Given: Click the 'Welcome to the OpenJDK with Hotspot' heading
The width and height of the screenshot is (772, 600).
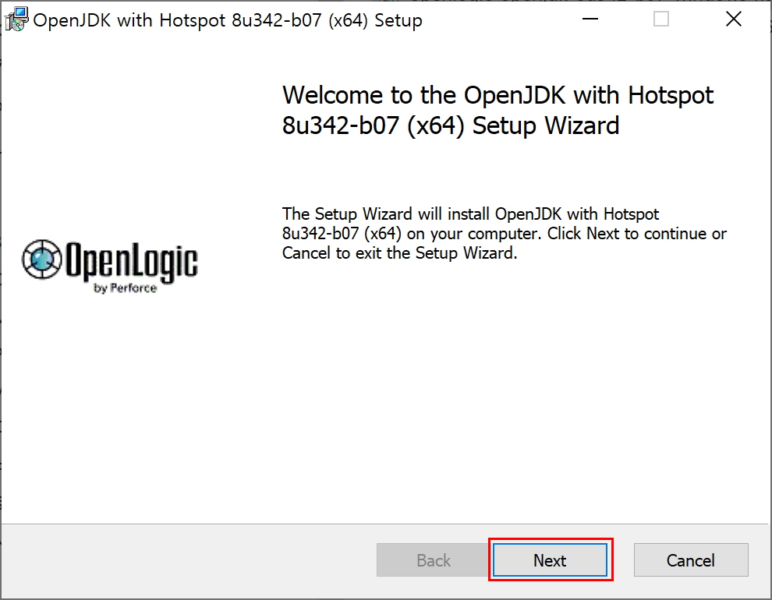Looking at the screenshot, I should [498, 110].
